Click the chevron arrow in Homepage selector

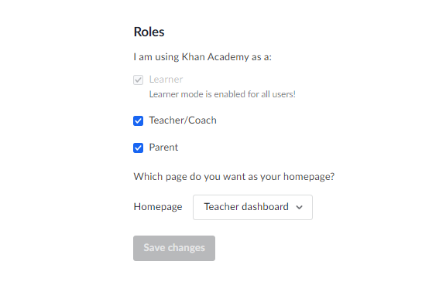pos(299,208)
